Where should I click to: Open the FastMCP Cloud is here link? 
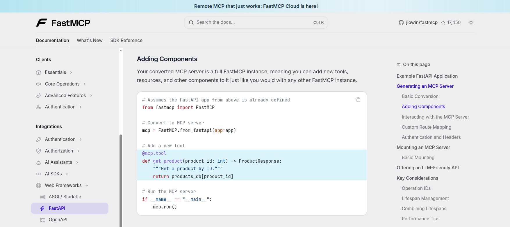tap(290, 6)
